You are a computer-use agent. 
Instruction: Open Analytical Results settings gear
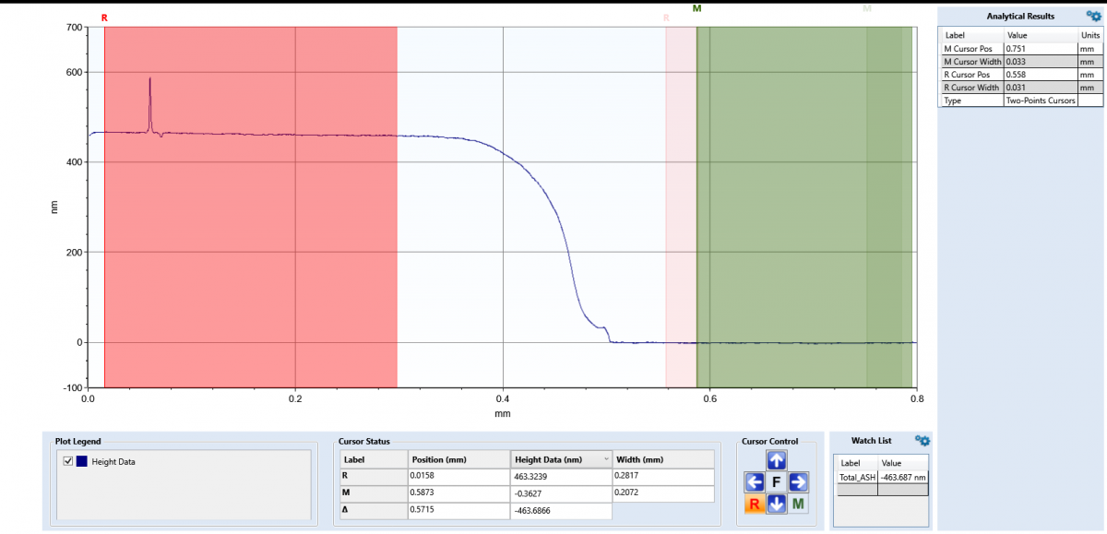click(x=1093, y=15)
